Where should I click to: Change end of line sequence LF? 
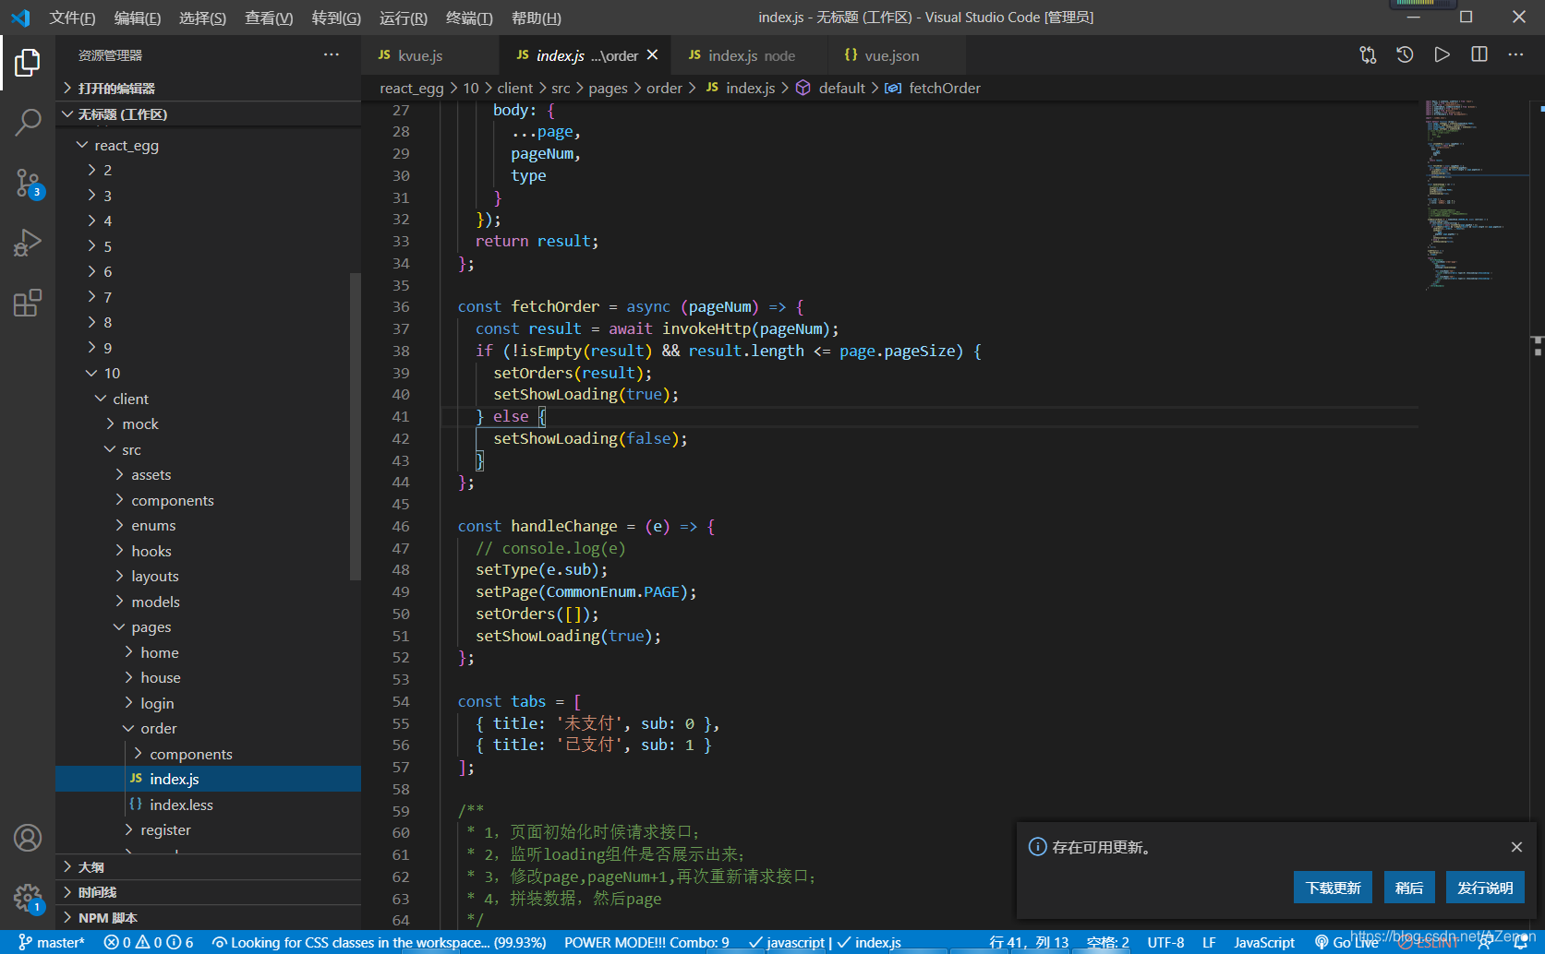(1209, 942)
